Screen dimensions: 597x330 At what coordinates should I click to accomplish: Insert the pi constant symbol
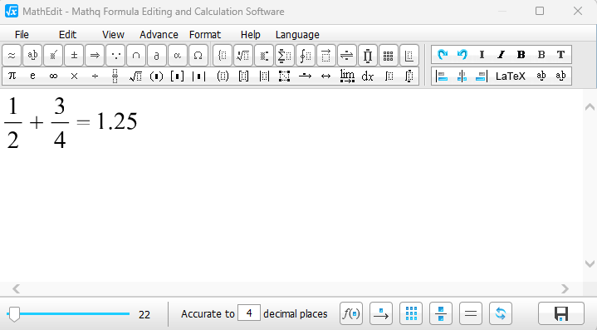pyautogui.click(x=12, y=76)
